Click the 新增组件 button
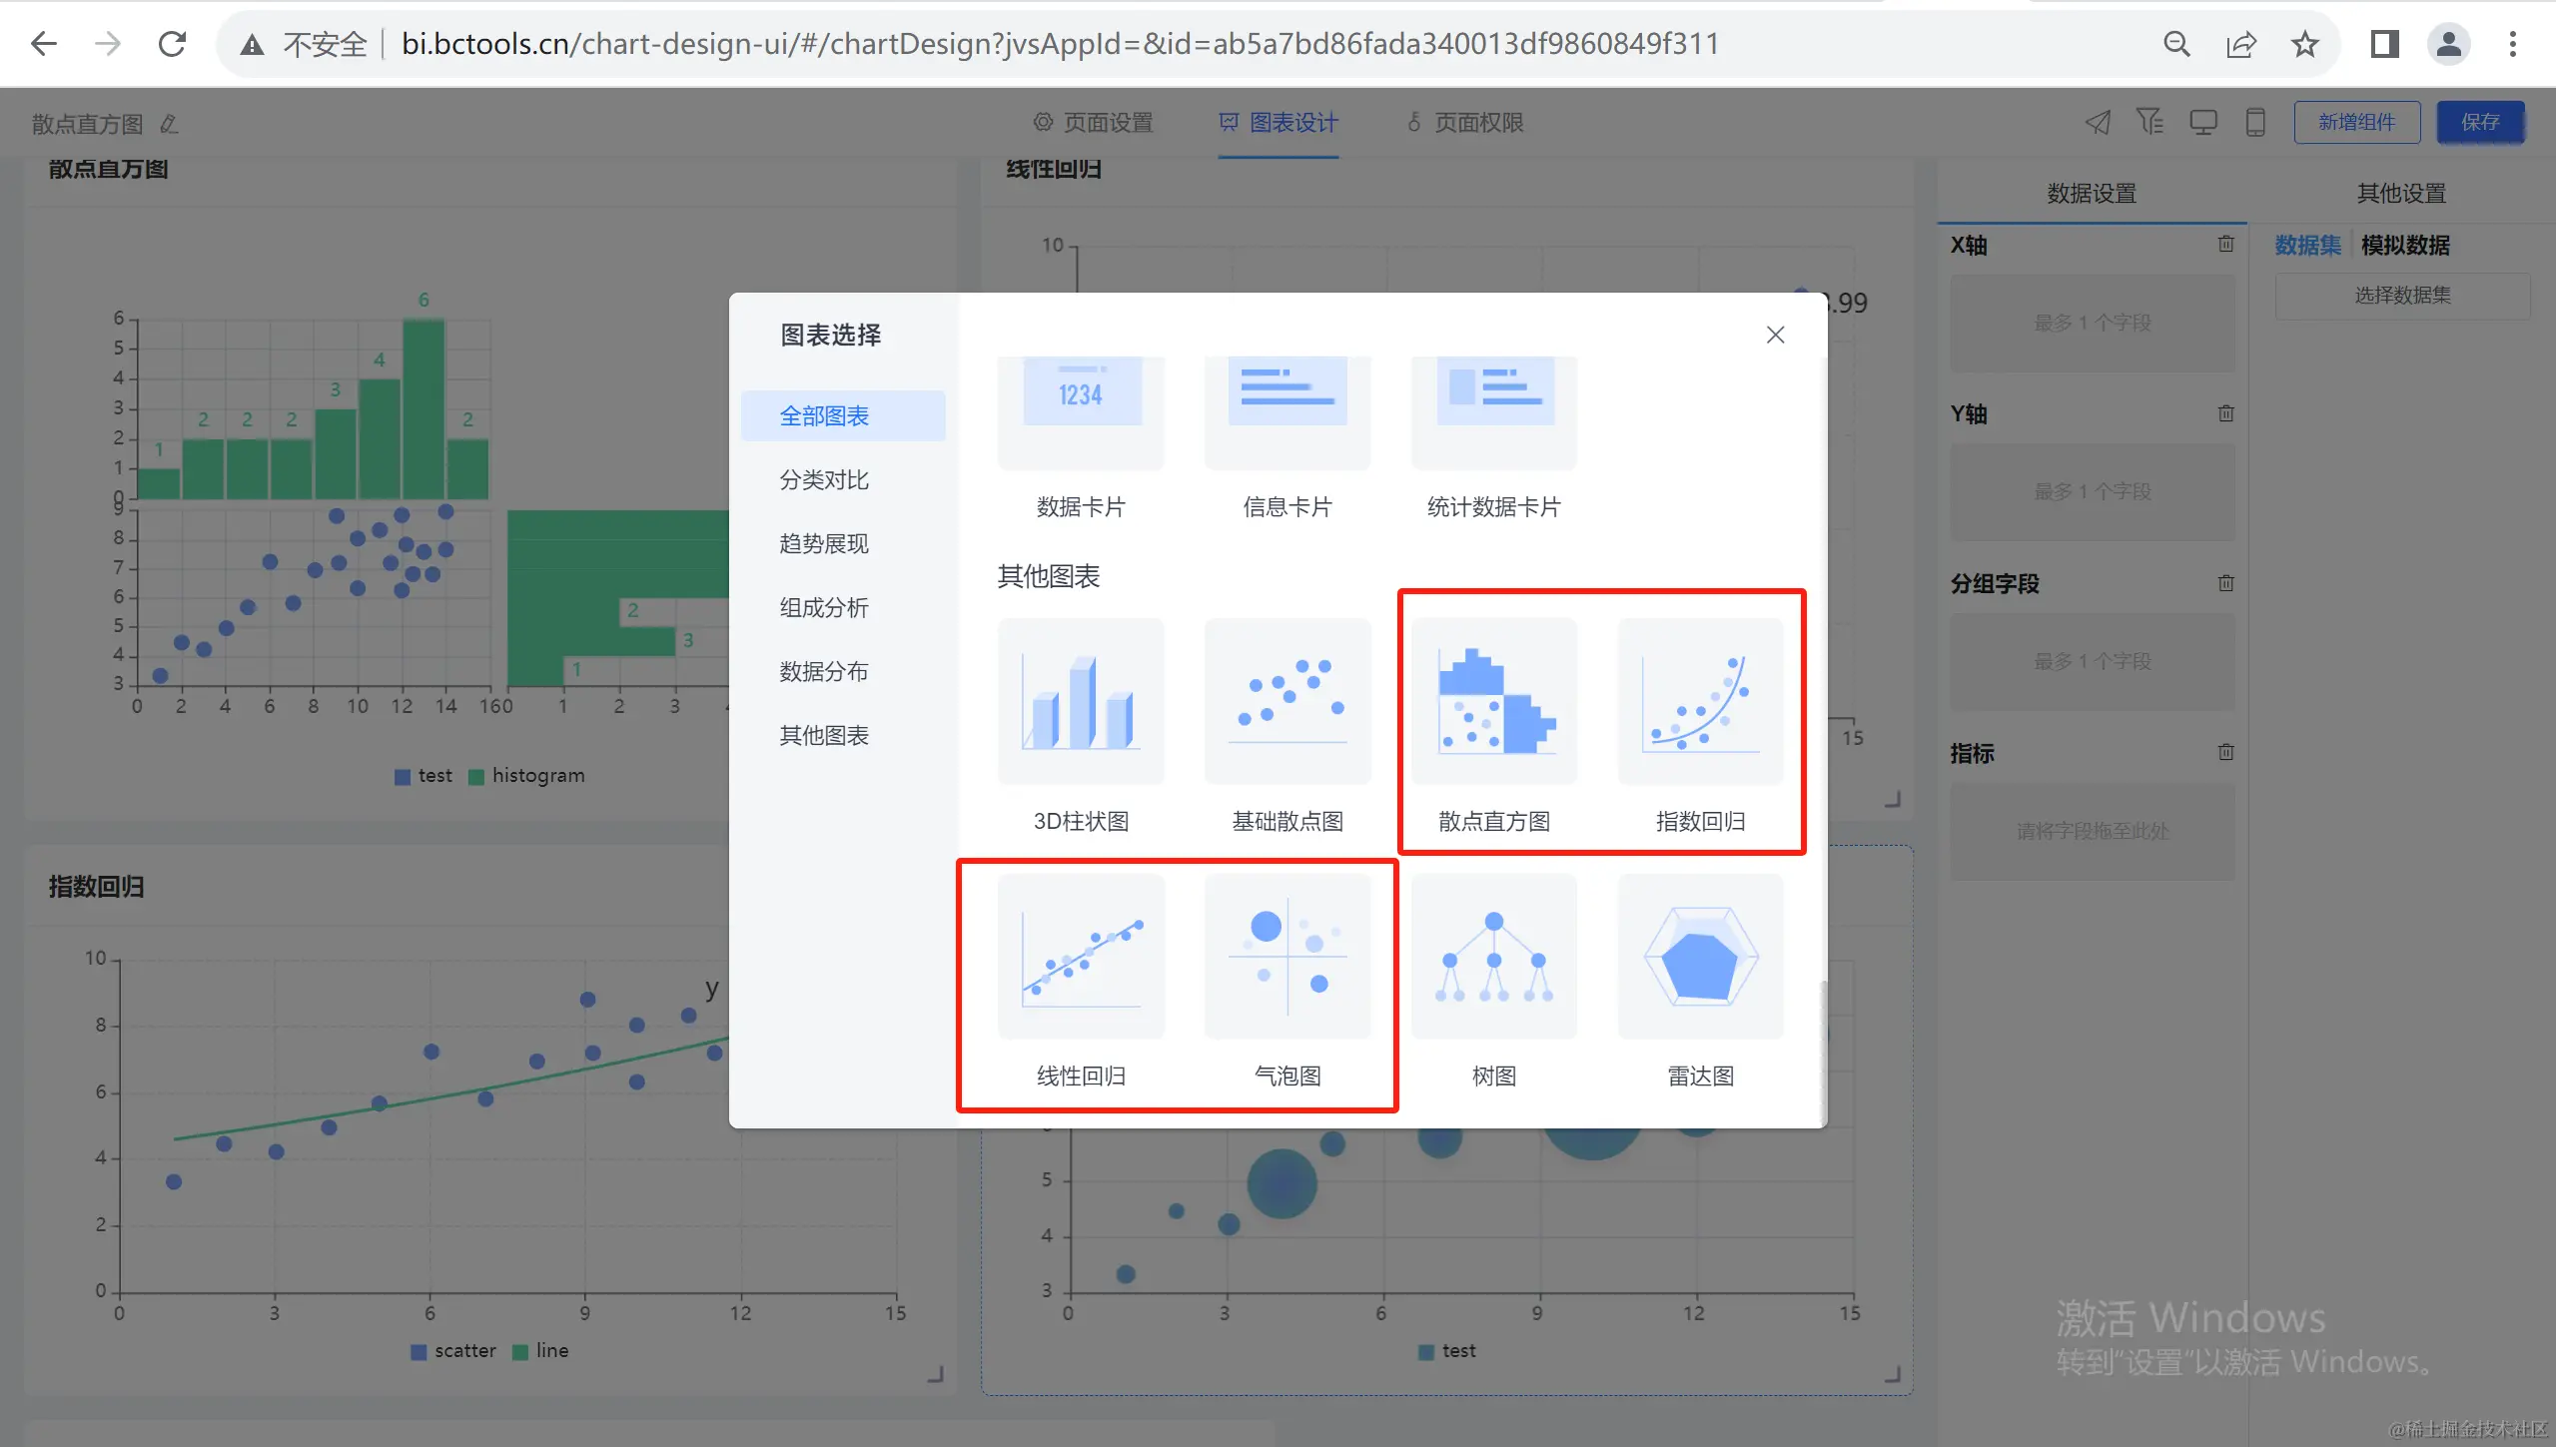The width and height of the screenshot is (2556, 1447). (2356, 122)
